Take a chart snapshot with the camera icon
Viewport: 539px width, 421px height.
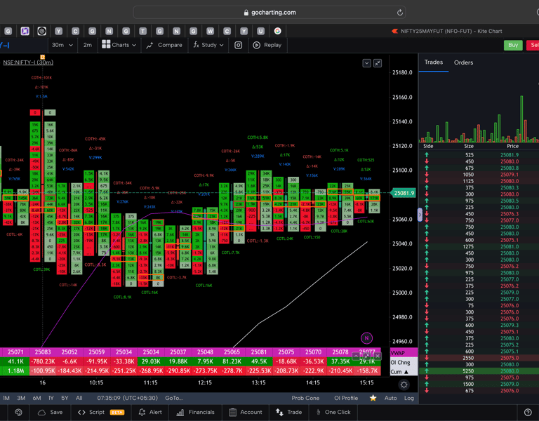238,45
